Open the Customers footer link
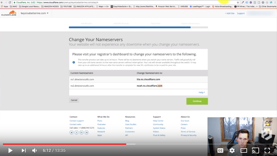The width and height of the screenshot is (277, 156). tap(130, 132)
